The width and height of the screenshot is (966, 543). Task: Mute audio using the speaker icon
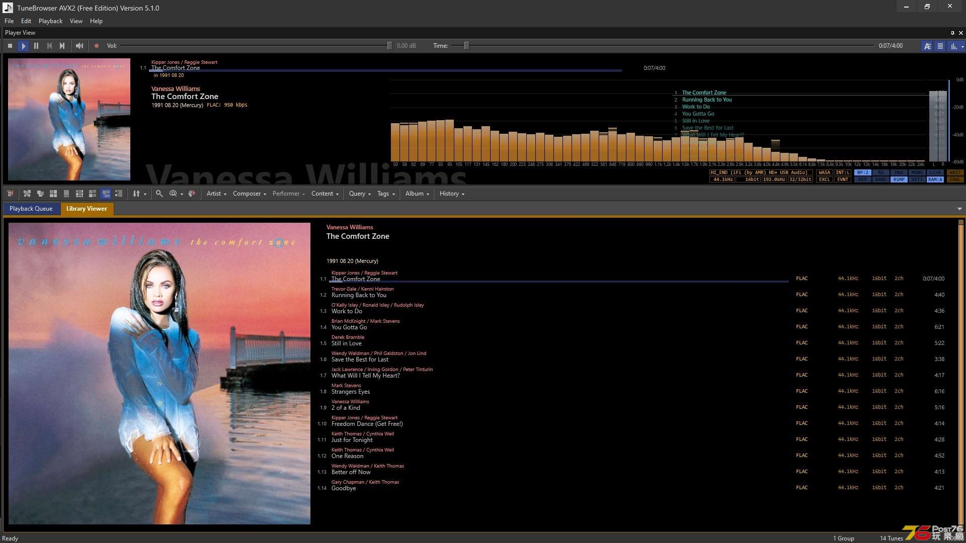pos(79,46)
